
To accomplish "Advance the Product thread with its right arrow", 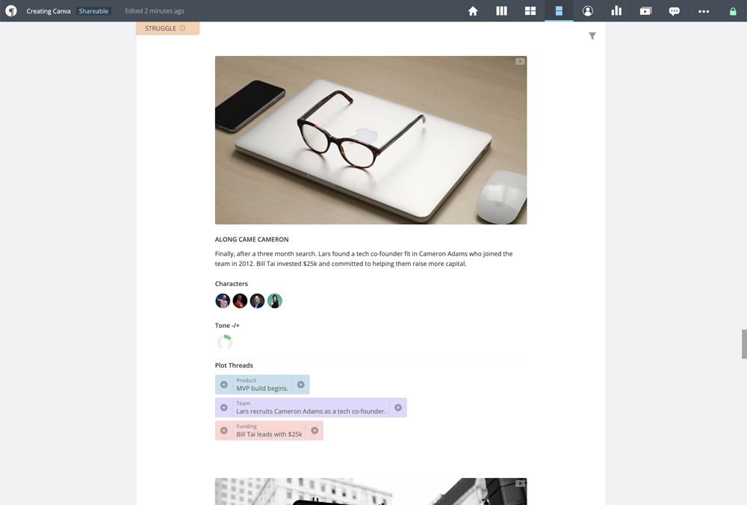I will (302, 384).
